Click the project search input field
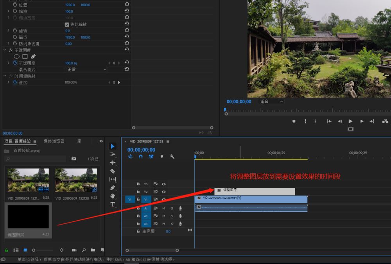Screen dimensions: 391x264 (35, 159)
